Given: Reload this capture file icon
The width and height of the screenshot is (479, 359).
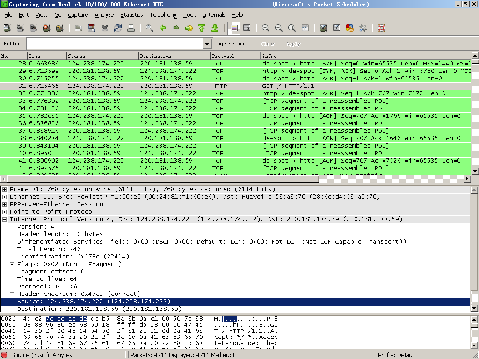Looking at the screenshot, I should pyautogui.click(x=118, y=28).
